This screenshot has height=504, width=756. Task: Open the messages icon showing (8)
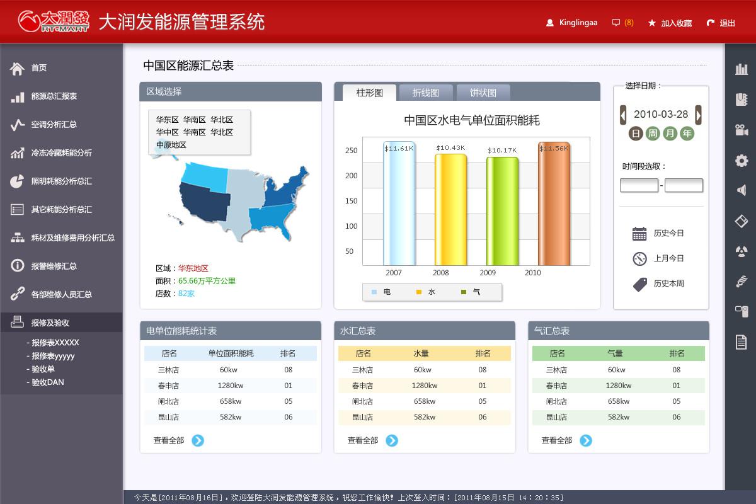[x=622, y=23]
